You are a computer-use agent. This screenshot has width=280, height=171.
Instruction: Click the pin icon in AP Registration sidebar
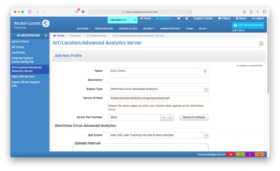pos(46,36)
